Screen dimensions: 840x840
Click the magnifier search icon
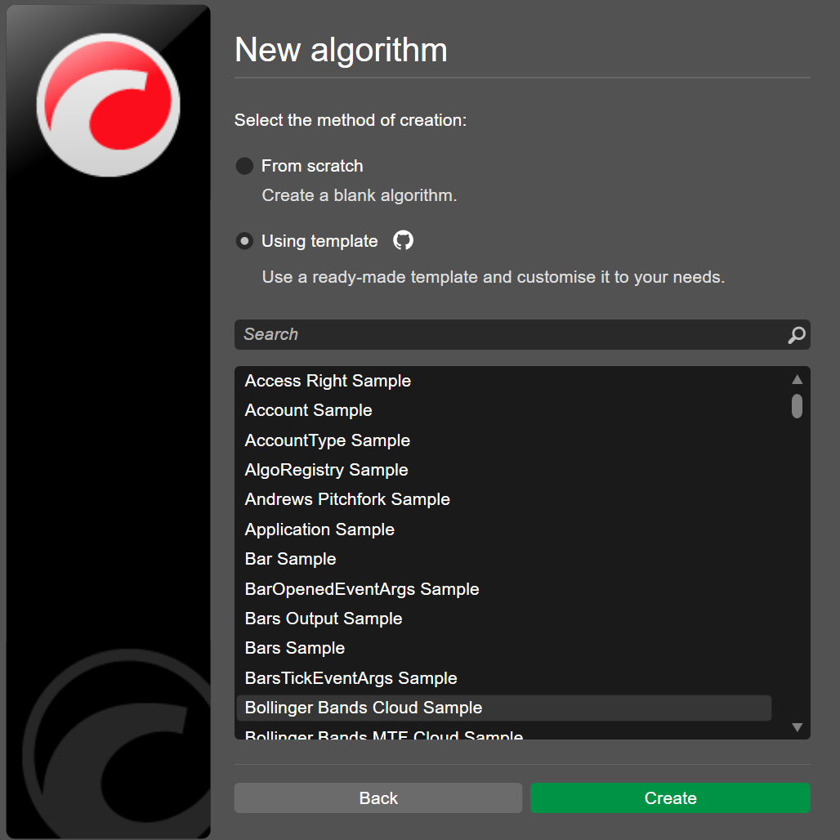coord(796,335)
